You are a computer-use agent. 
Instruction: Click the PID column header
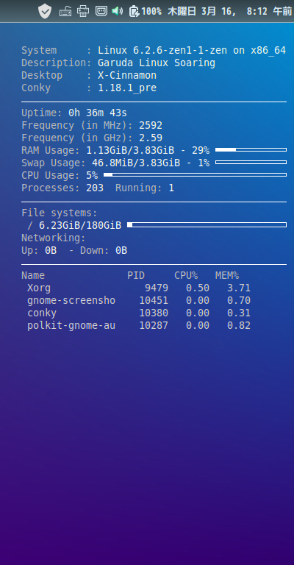tap(136, 276)
